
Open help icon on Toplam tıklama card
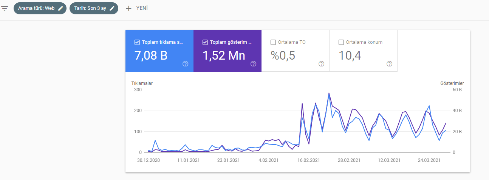[x=185, y=64]
